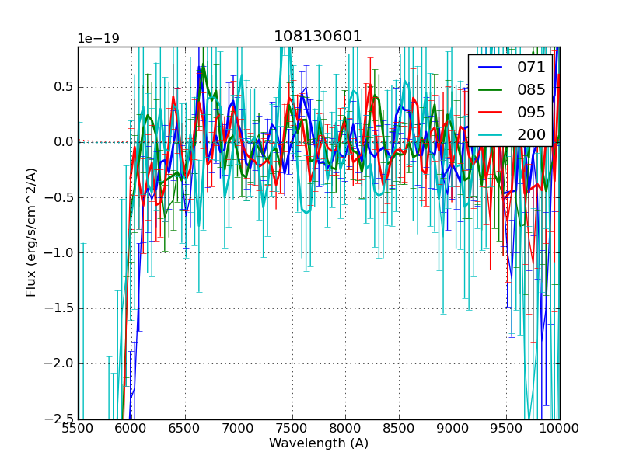Select the 095 legend label
Screen dimensions: 622x466
(x=531, y=112)
